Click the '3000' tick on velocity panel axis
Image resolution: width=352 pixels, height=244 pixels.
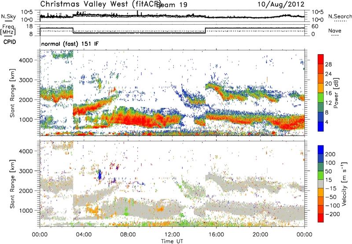point(26,171)
